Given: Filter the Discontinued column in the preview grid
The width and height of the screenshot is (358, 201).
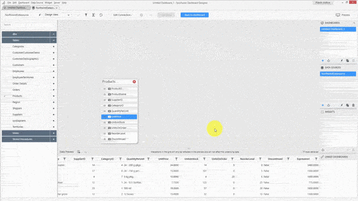Looking at the screenshot, I should coord(288,159).
